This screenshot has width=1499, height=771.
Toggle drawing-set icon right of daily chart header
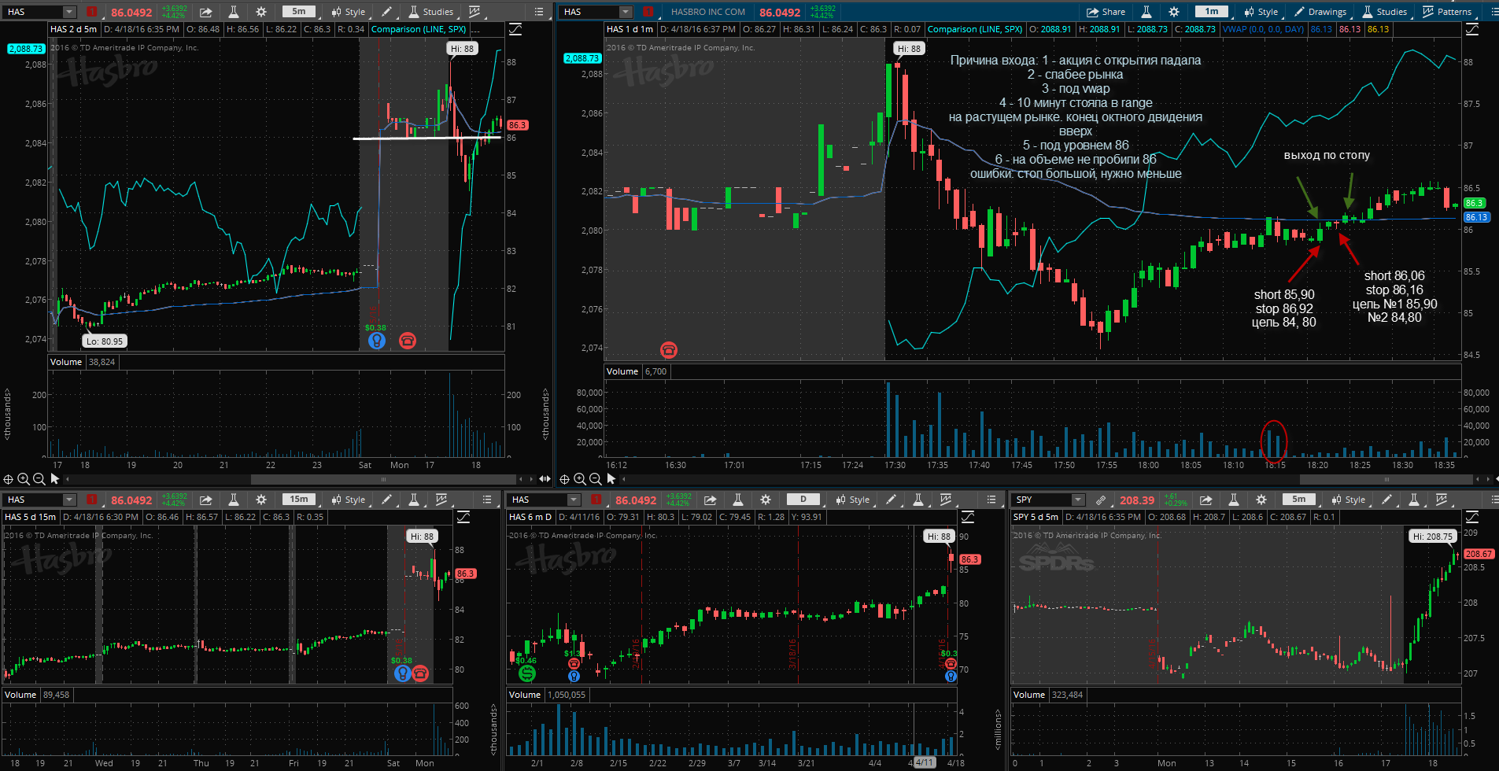coord(968,517)
